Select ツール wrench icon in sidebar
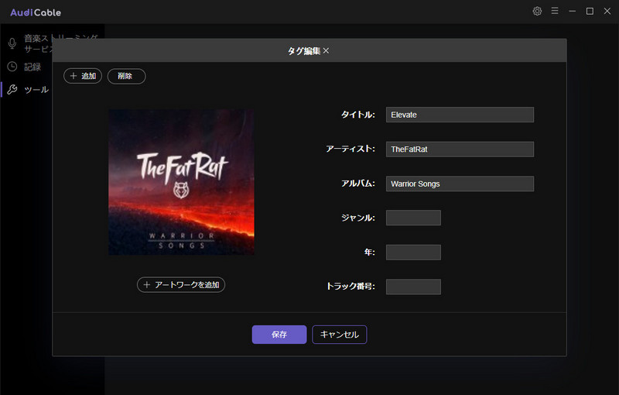This screenshot has height=395, width=619. (12, 89)
